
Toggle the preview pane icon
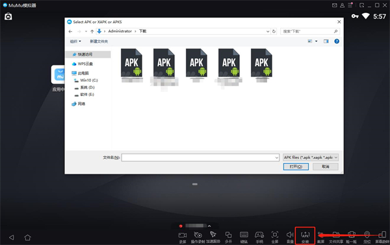pos(326,41)
